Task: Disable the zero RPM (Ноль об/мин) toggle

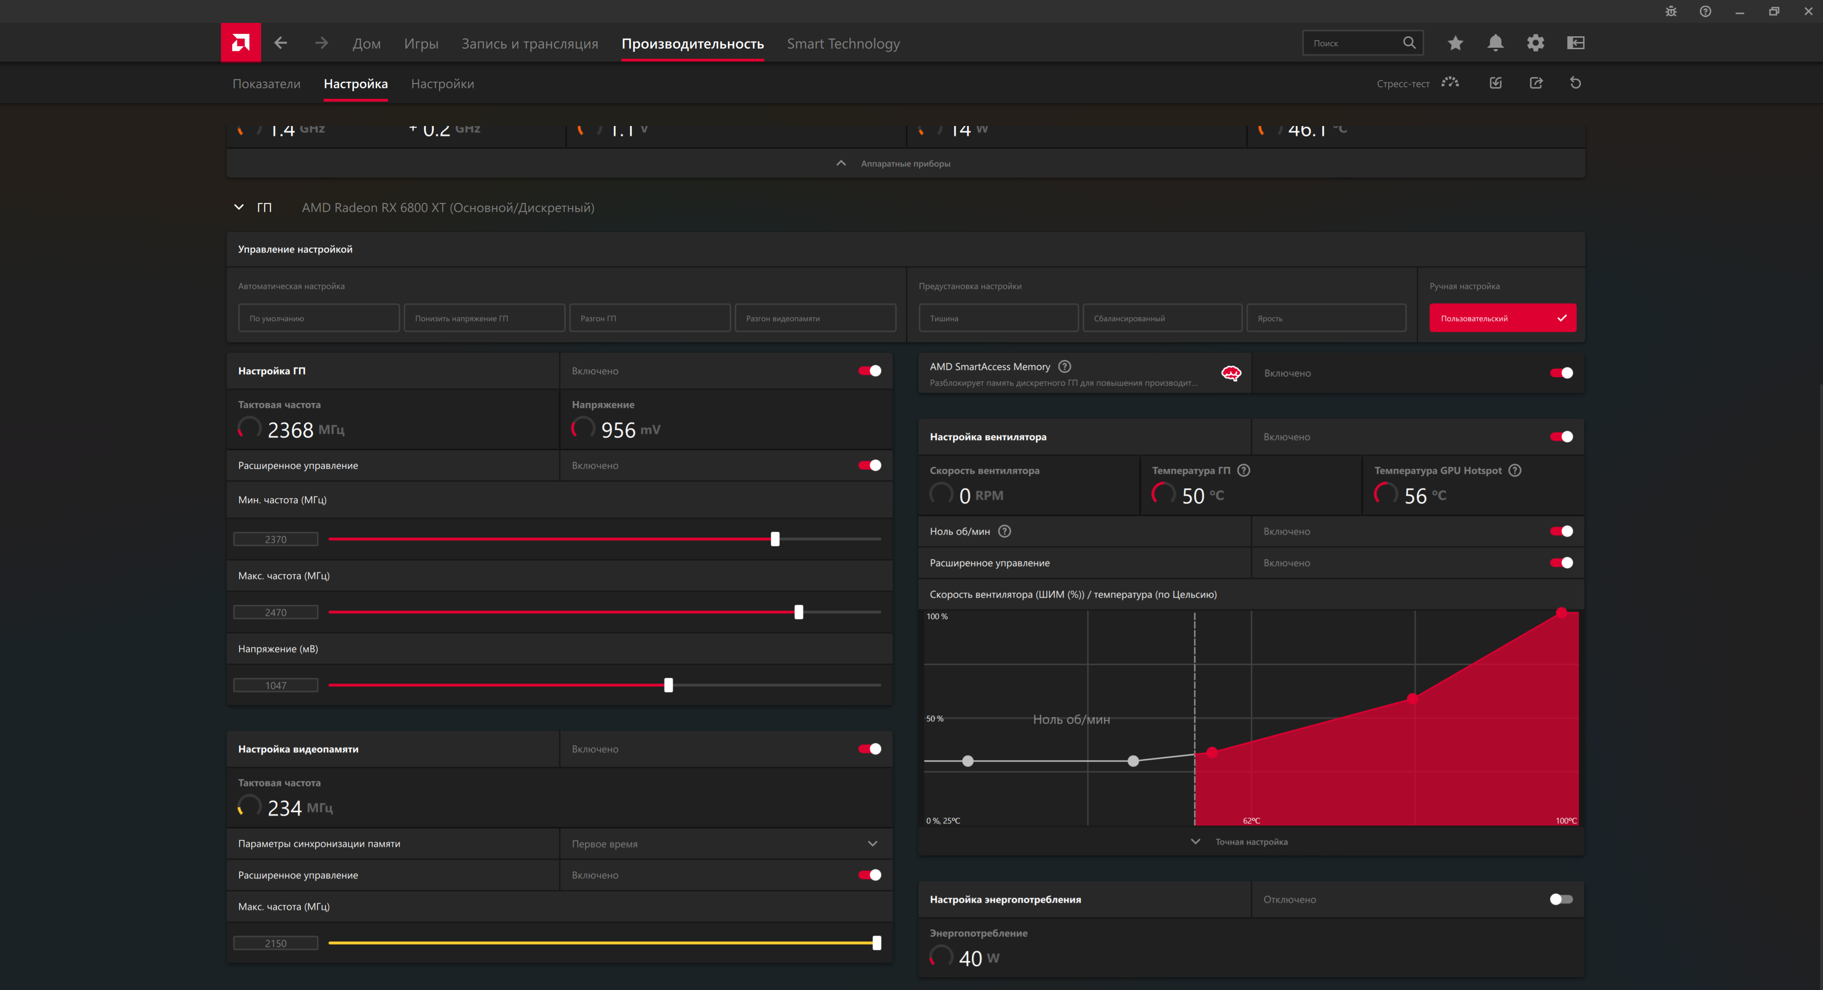Action: coord(1561,531)
